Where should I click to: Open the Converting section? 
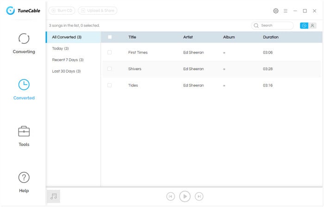point(24,43)
